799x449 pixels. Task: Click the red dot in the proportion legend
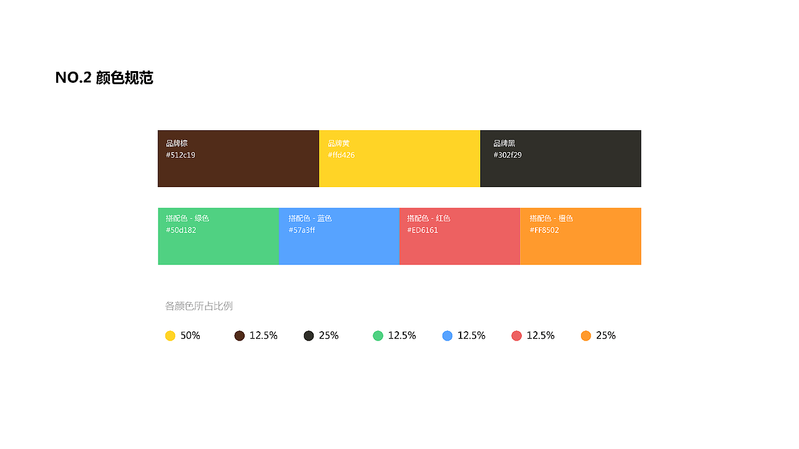(x=516, y=336)
